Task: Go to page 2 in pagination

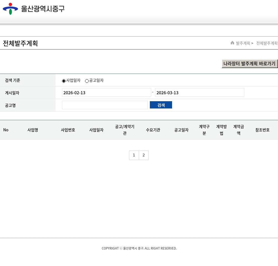Action: tap(144, 155)
